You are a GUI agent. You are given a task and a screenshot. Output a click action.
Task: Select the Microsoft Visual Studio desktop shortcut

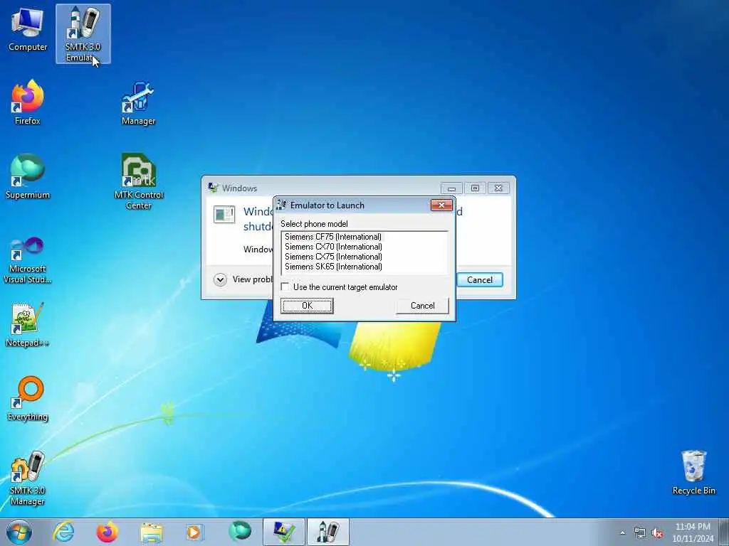click(x=28, y=260)
